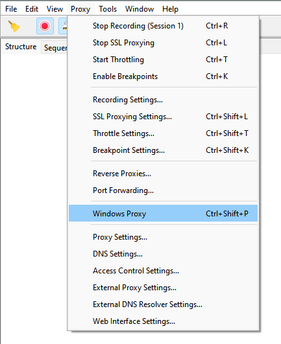281x344 pixels.
Task: Open Throttle Settings
Action: [x=163, y=133]
